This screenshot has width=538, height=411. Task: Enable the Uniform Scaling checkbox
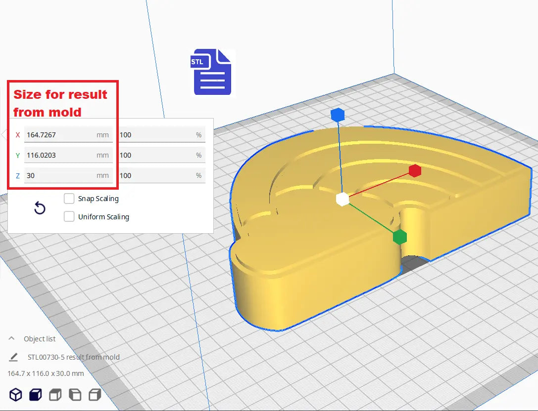[x=70, y=217]
